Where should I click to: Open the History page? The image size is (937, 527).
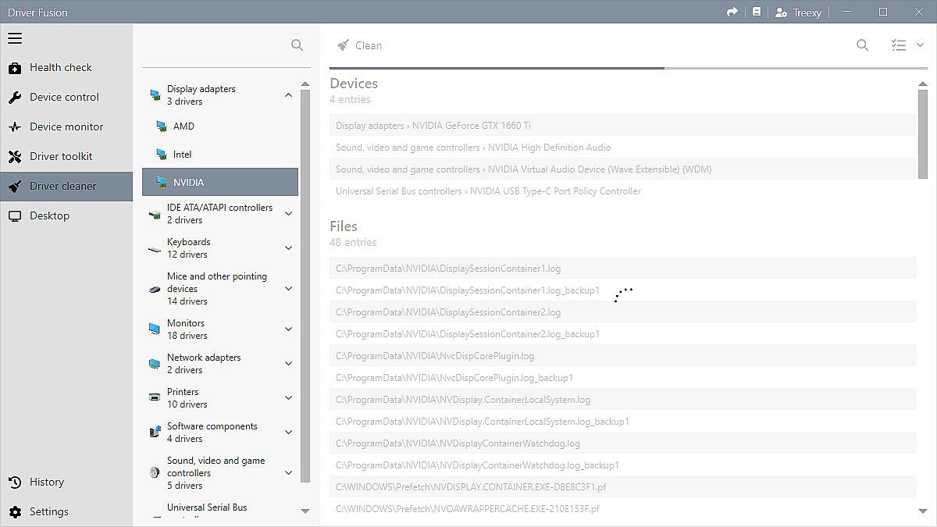pos(46,482)
